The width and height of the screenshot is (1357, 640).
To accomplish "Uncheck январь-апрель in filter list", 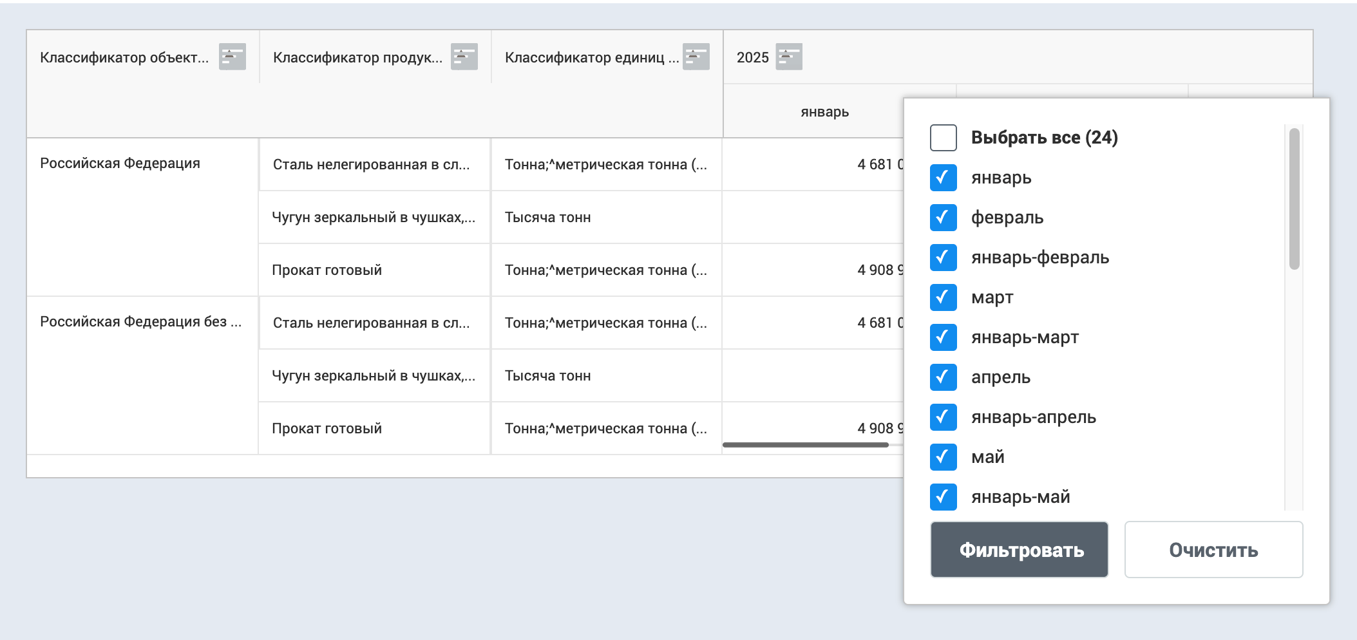I will point(943,417).
